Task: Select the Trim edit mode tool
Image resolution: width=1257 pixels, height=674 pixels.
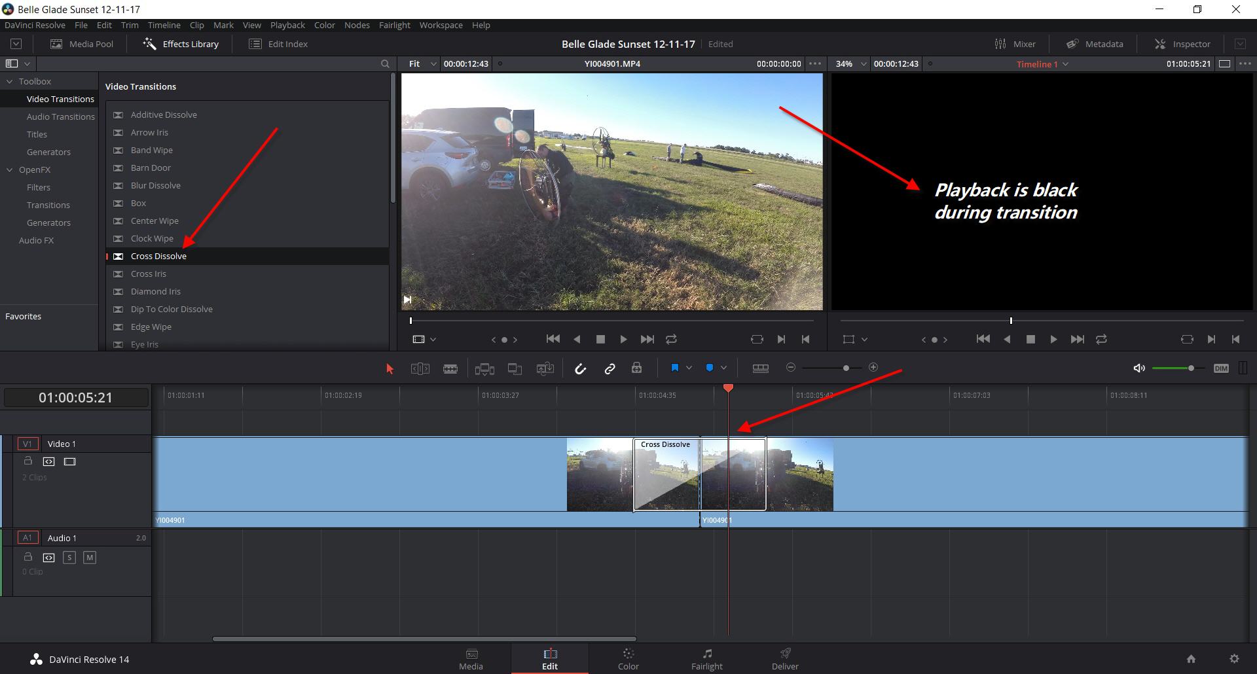Action: [420, 368]
